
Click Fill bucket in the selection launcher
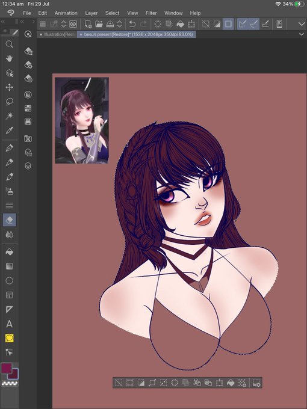[x=231, y=383]
